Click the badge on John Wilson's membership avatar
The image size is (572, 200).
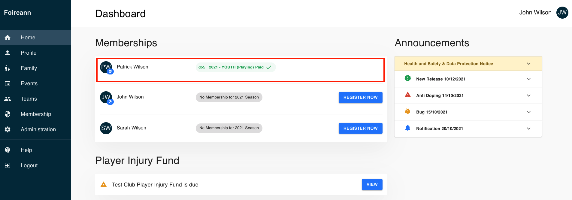(x=110, y=102)
